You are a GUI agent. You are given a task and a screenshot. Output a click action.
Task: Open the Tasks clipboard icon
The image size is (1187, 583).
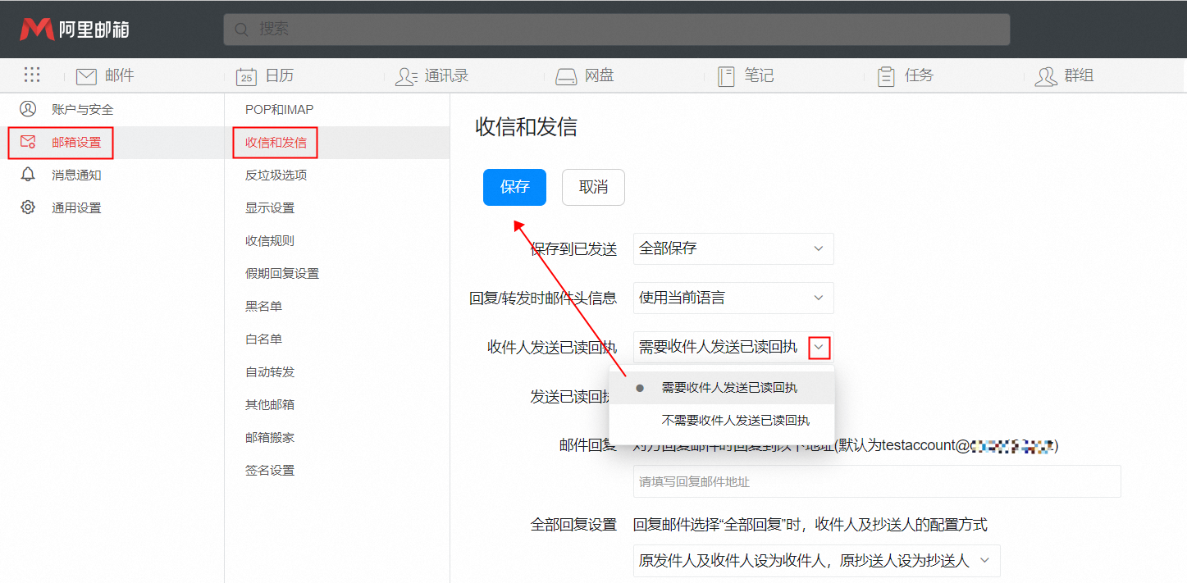pos(886,76)
